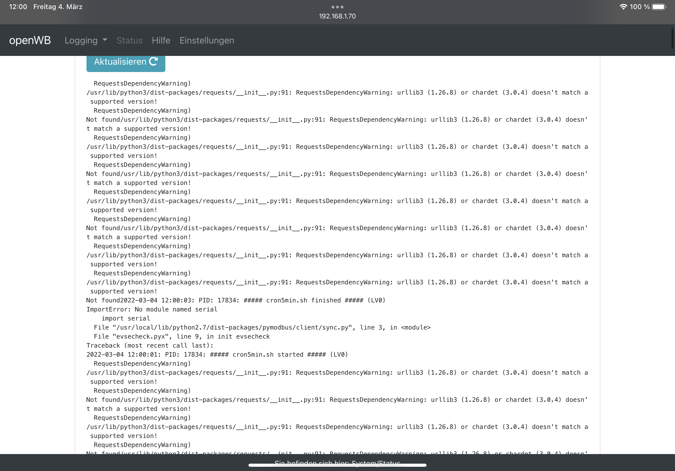Screen dimensions: 675x471
Task: Open the Hilfe menu item
Action: 161,40
